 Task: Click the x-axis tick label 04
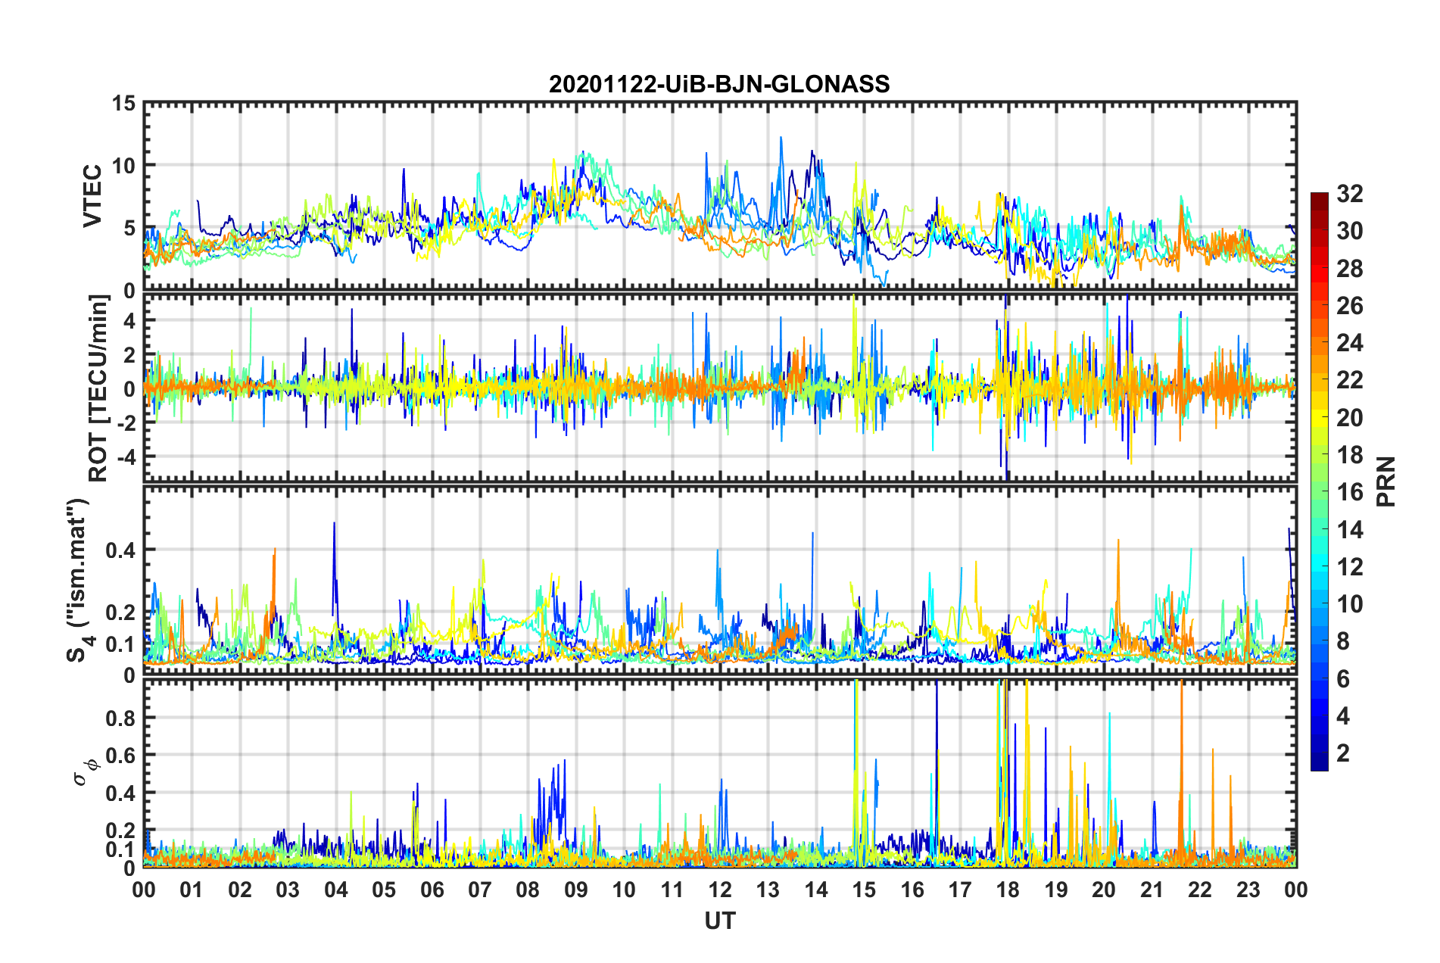[336, 890]
